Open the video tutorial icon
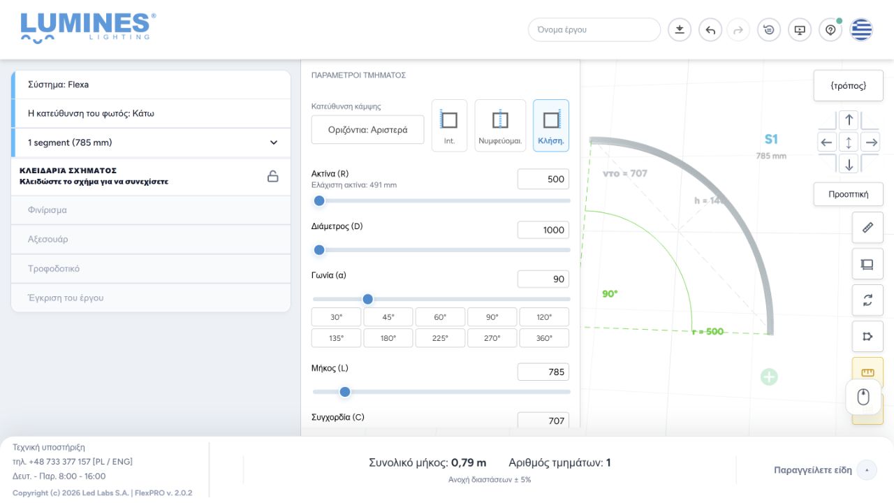Screen dimensions: 894x503 [800, 30]
